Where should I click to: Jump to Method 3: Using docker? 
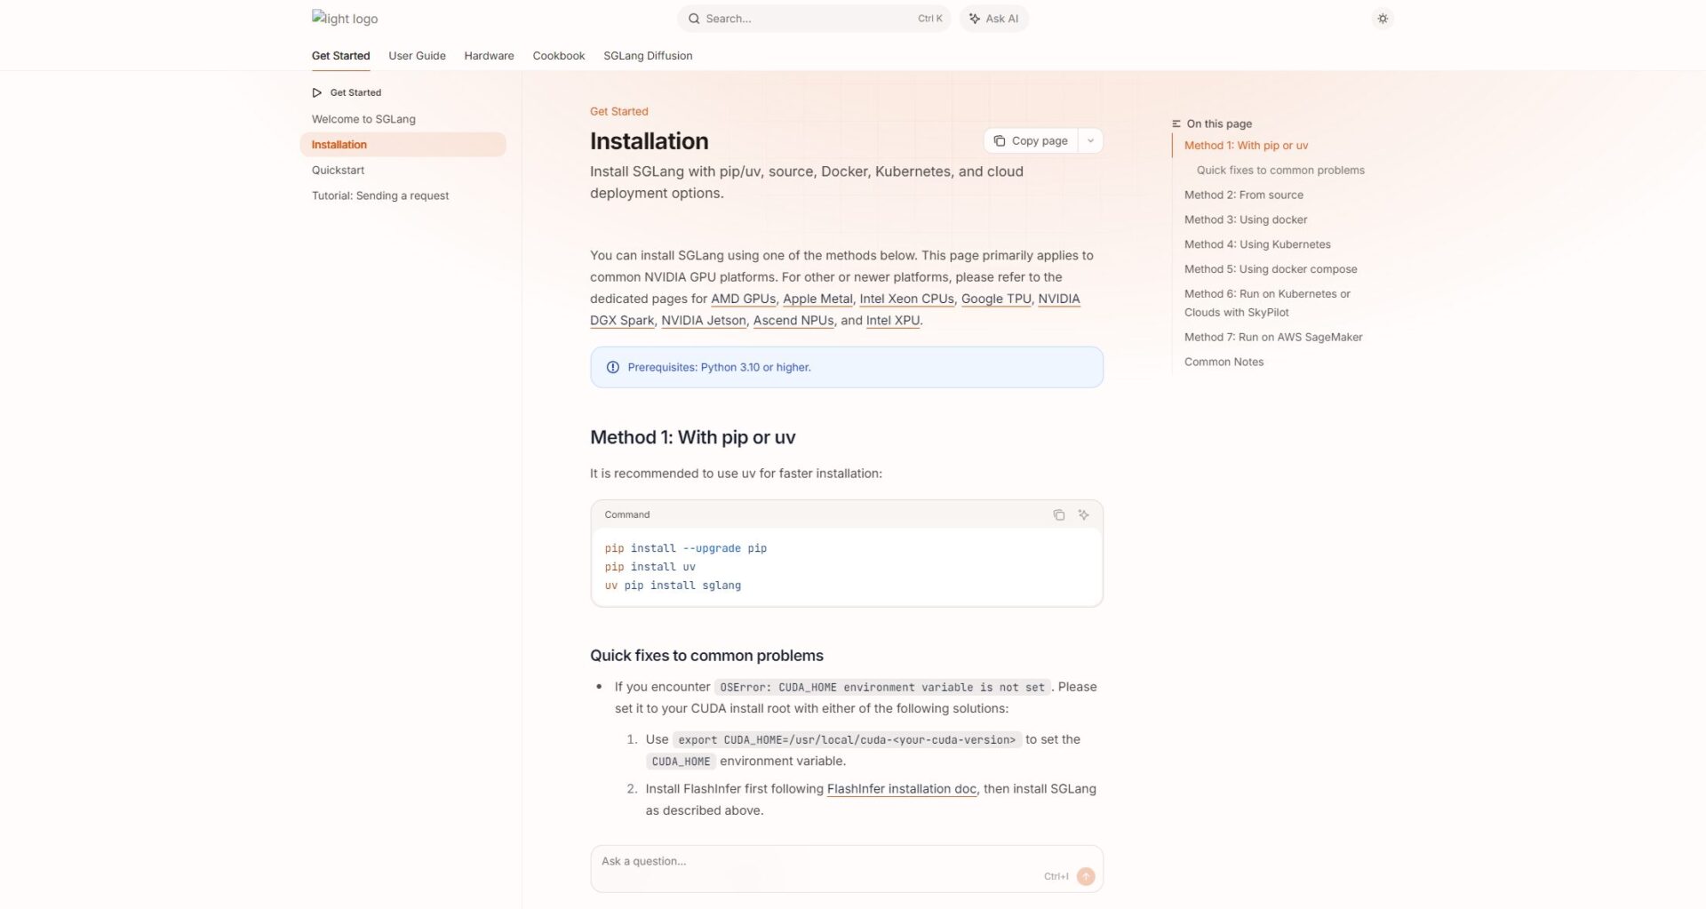click(1246, 220)
